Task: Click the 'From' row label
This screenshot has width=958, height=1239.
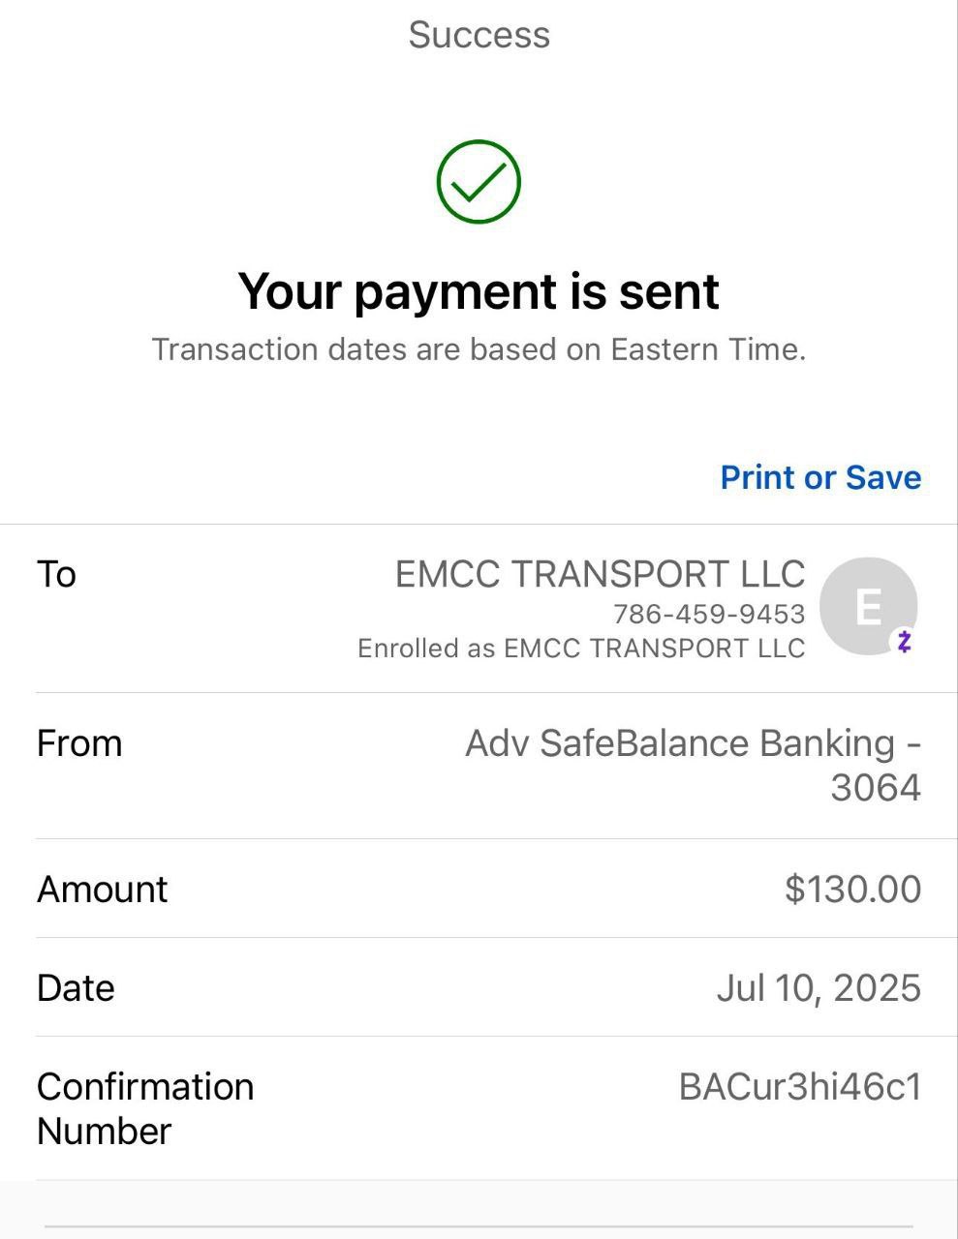Action: tap(79, 743)
